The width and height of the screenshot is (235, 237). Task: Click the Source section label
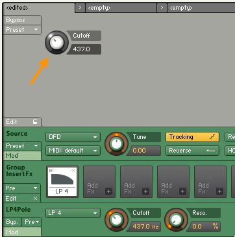pyautogui.click(x=17, y=134)
